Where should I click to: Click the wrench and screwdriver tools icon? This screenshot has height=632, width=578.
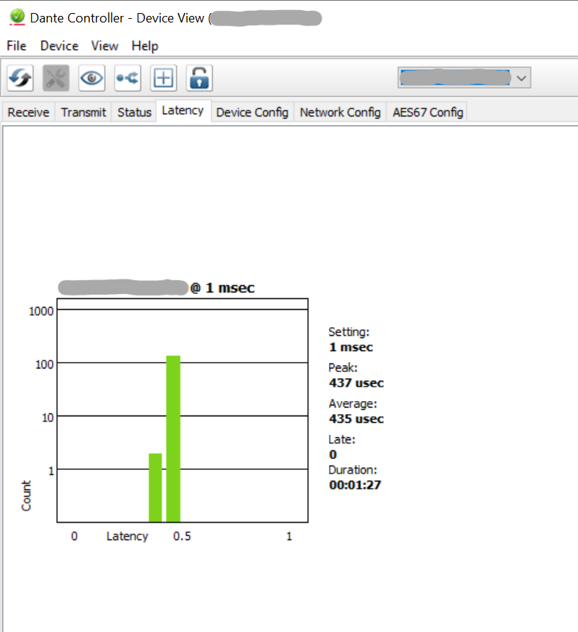[x=56, y=77]
